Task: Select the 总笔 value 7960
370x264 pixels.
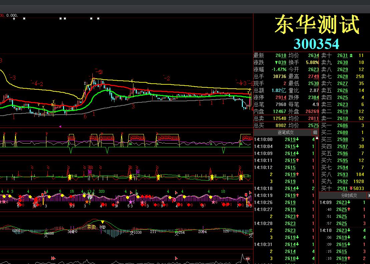Action: tap(281, 104)
